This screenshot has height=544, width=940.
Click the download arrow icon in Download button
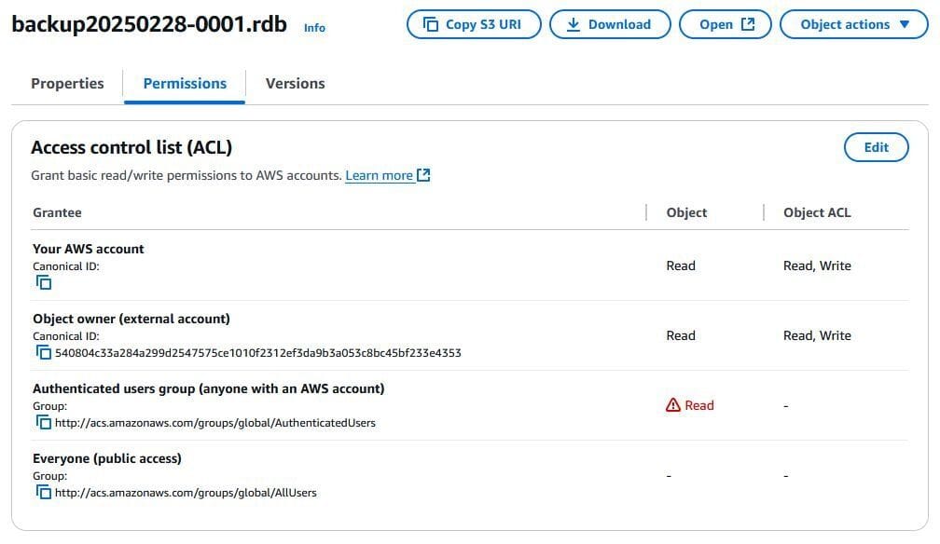coord(574,23)
